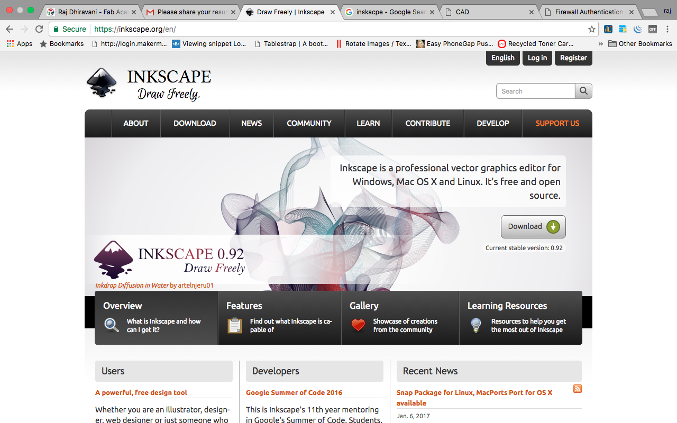This screenshot has width=677, height=423.
Task: Open 'A powerful, free design tool' link
Action: click(x=141, y=392)
